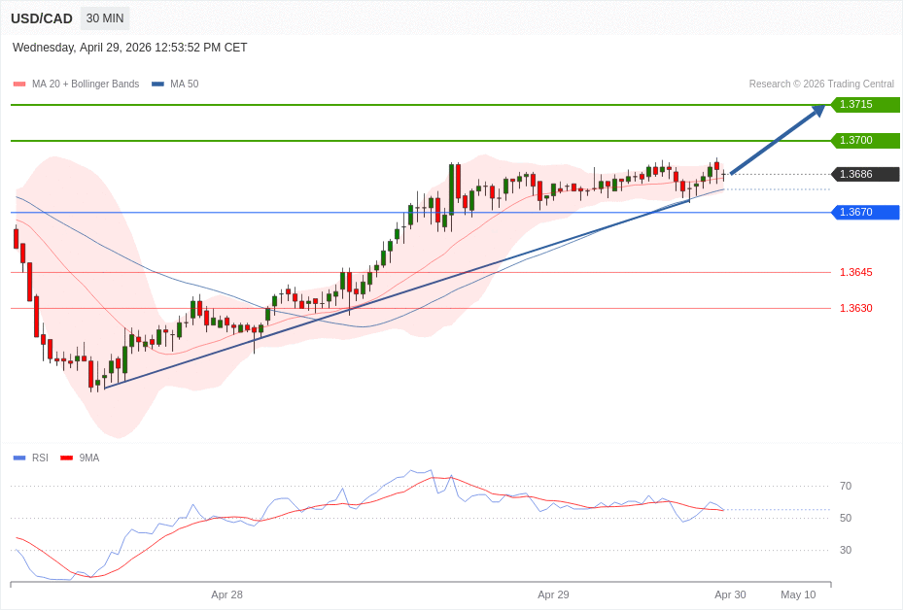Screen dimensions: 903x611
Task: Click the chart timestamp Wednesday, April 29
Action: pos(129,48)
